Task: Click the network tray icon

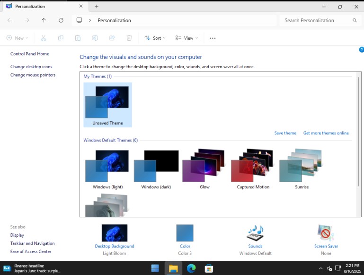Action: (x=338, y=268)
